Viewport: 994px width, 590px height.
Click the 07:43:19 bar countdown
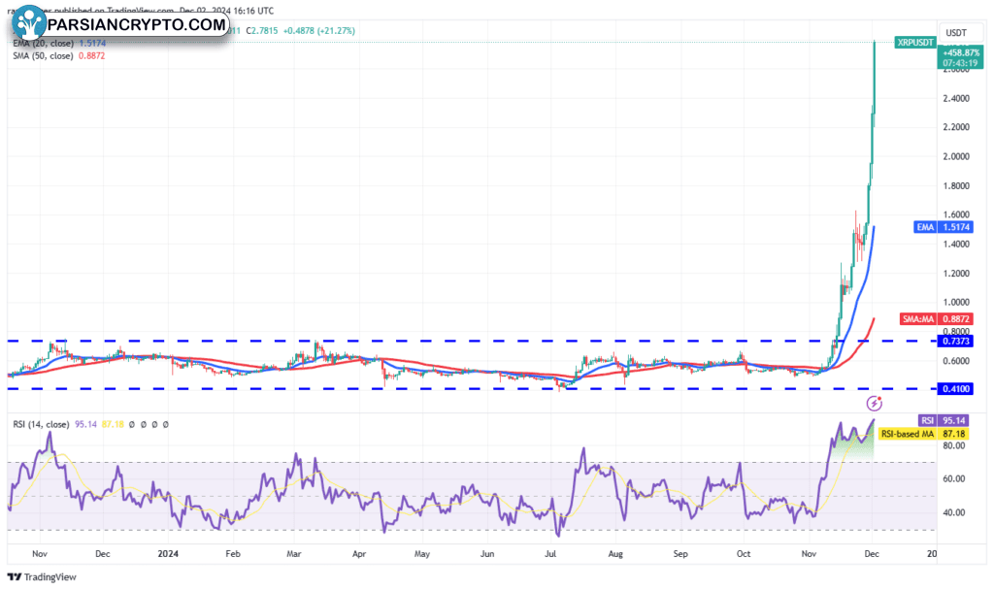coord(960,63)
